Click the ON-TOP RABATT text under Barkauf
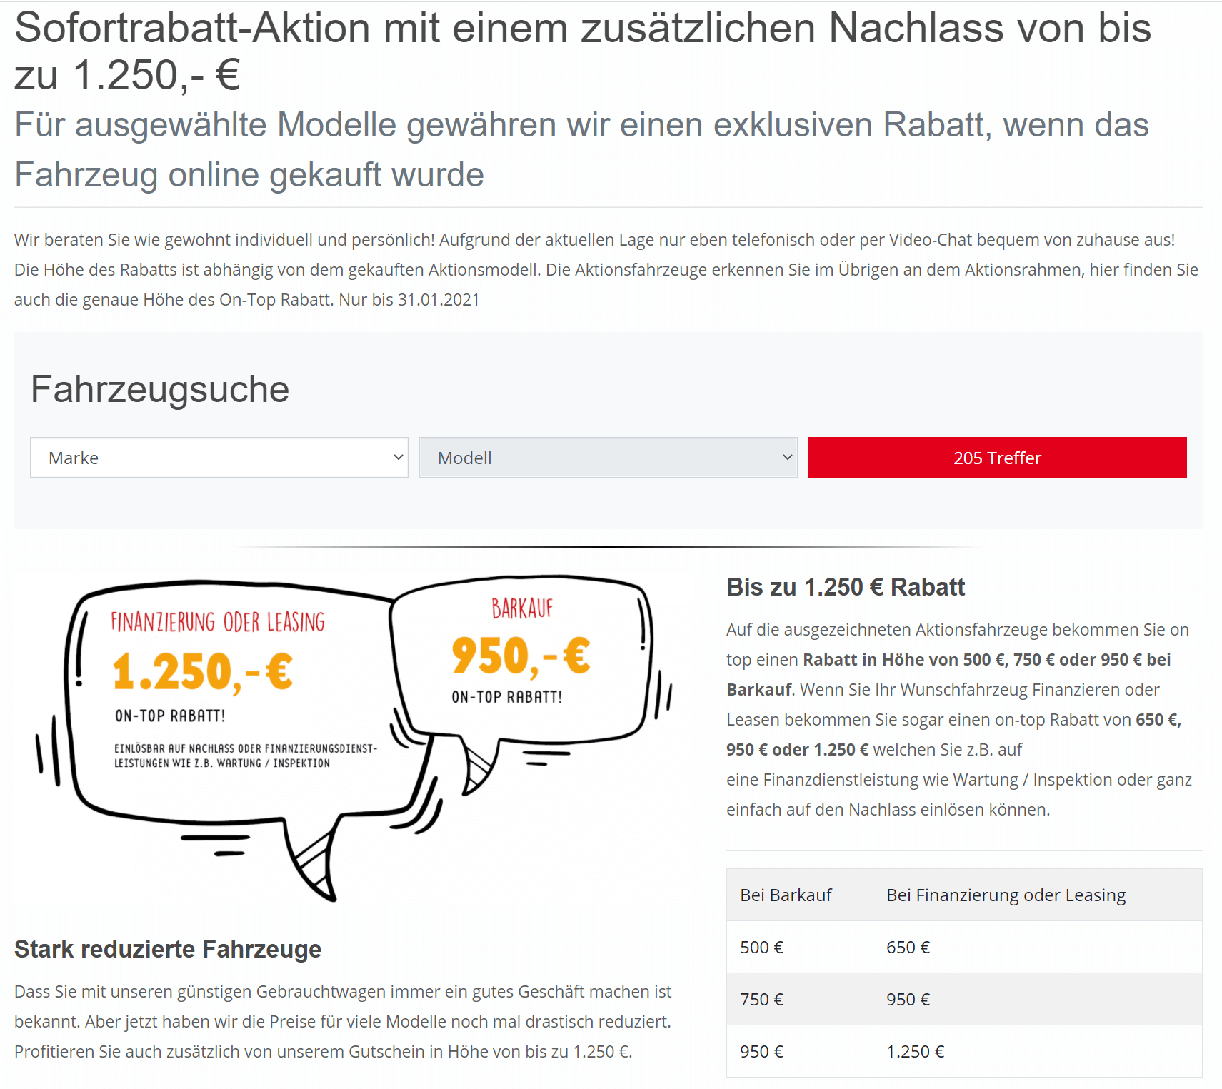The image size is (1222, 1089). click(507, 697)
